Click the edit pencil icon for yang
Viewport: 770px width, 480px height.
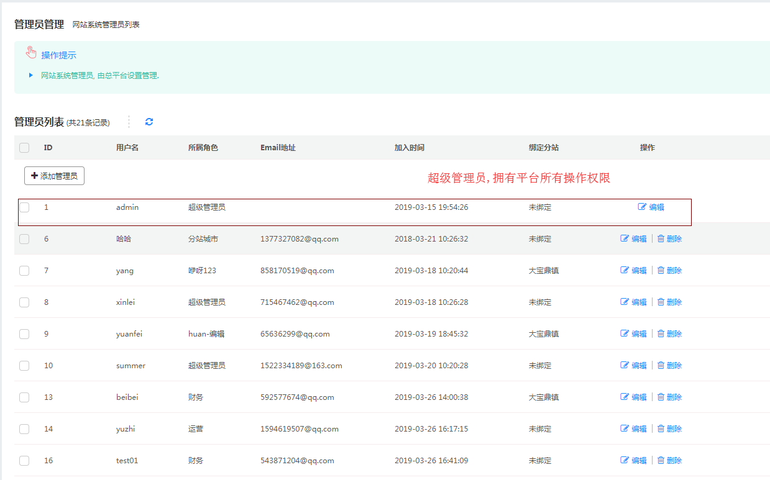pos(625,271)
